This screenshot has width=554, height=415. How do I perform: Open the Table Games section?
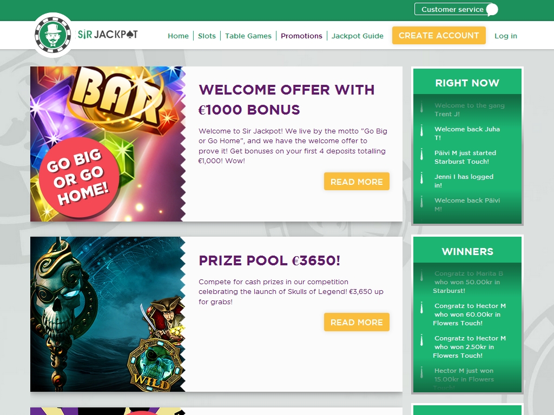click(x=248, y=36)
